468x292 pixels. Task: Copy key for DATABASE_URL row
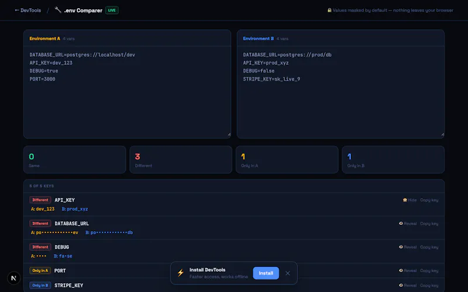429,224
